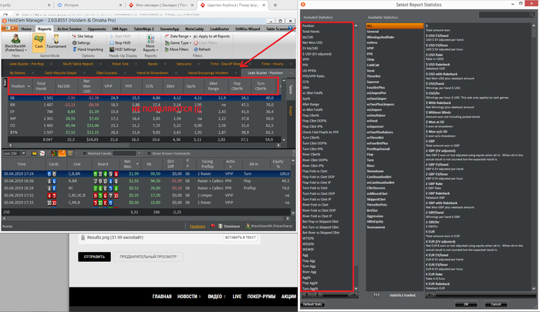This screenshot has width=540, height=312.
Task: Click the BlackStack94 hero avatar icon
Action: [15, 39]
